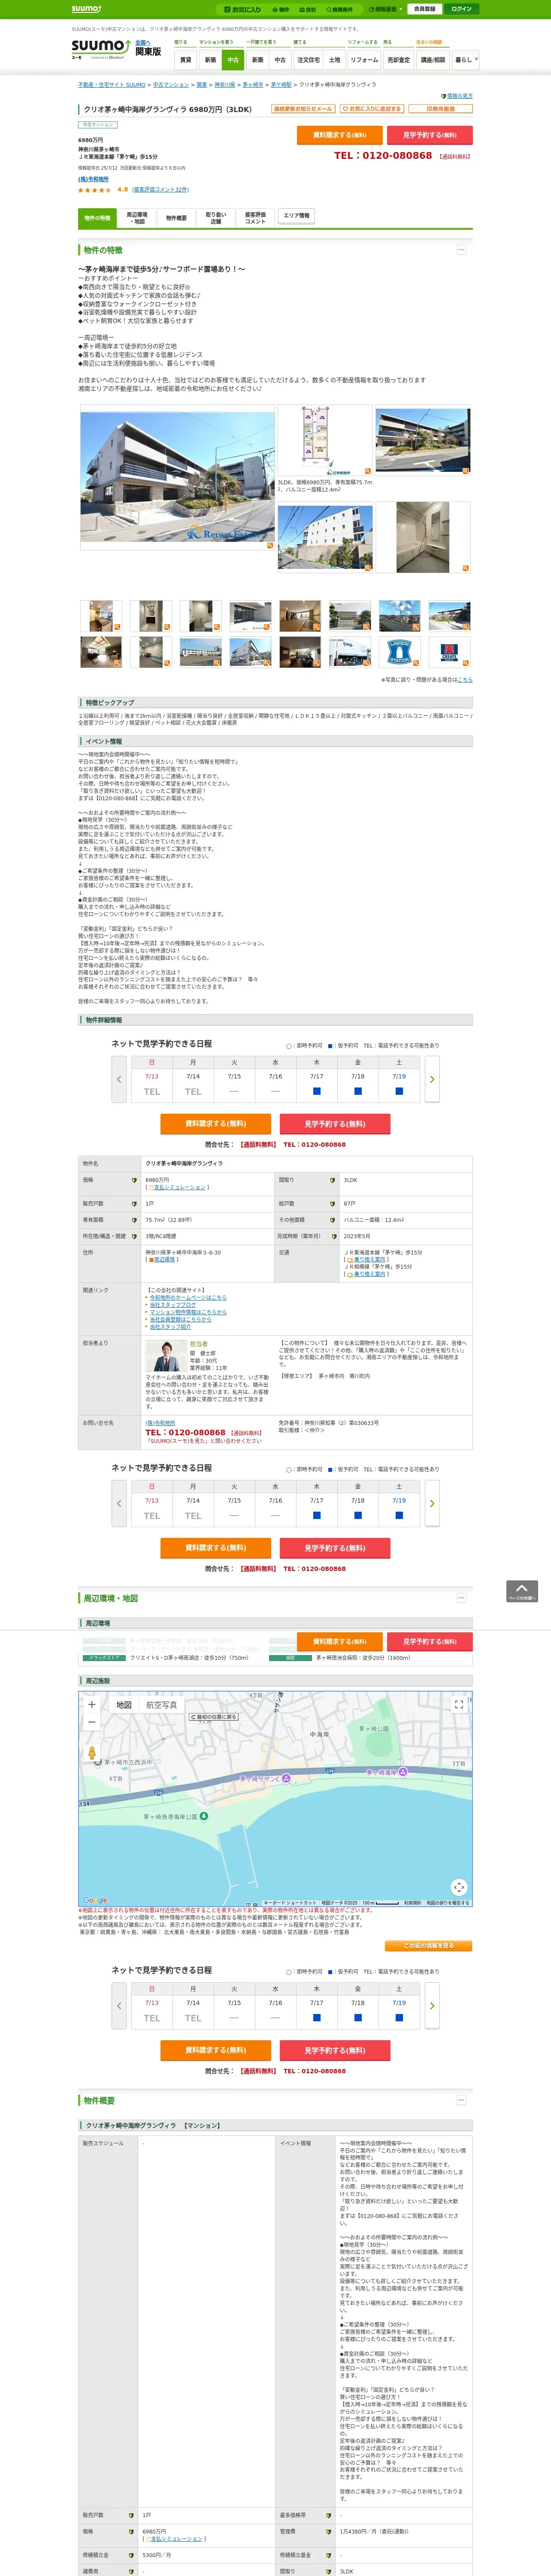
Task: Click 価格更新お知らせメール button
Action: 303,109
